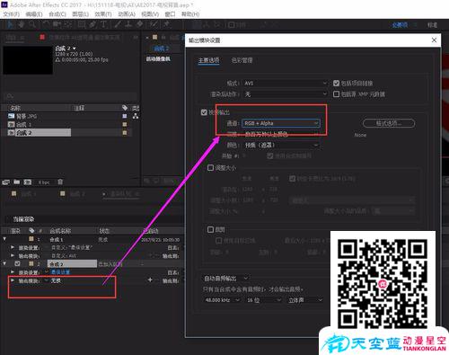449x355 pixels.
Task: Click the 格式选项 button
Action: tap(389, 123)
